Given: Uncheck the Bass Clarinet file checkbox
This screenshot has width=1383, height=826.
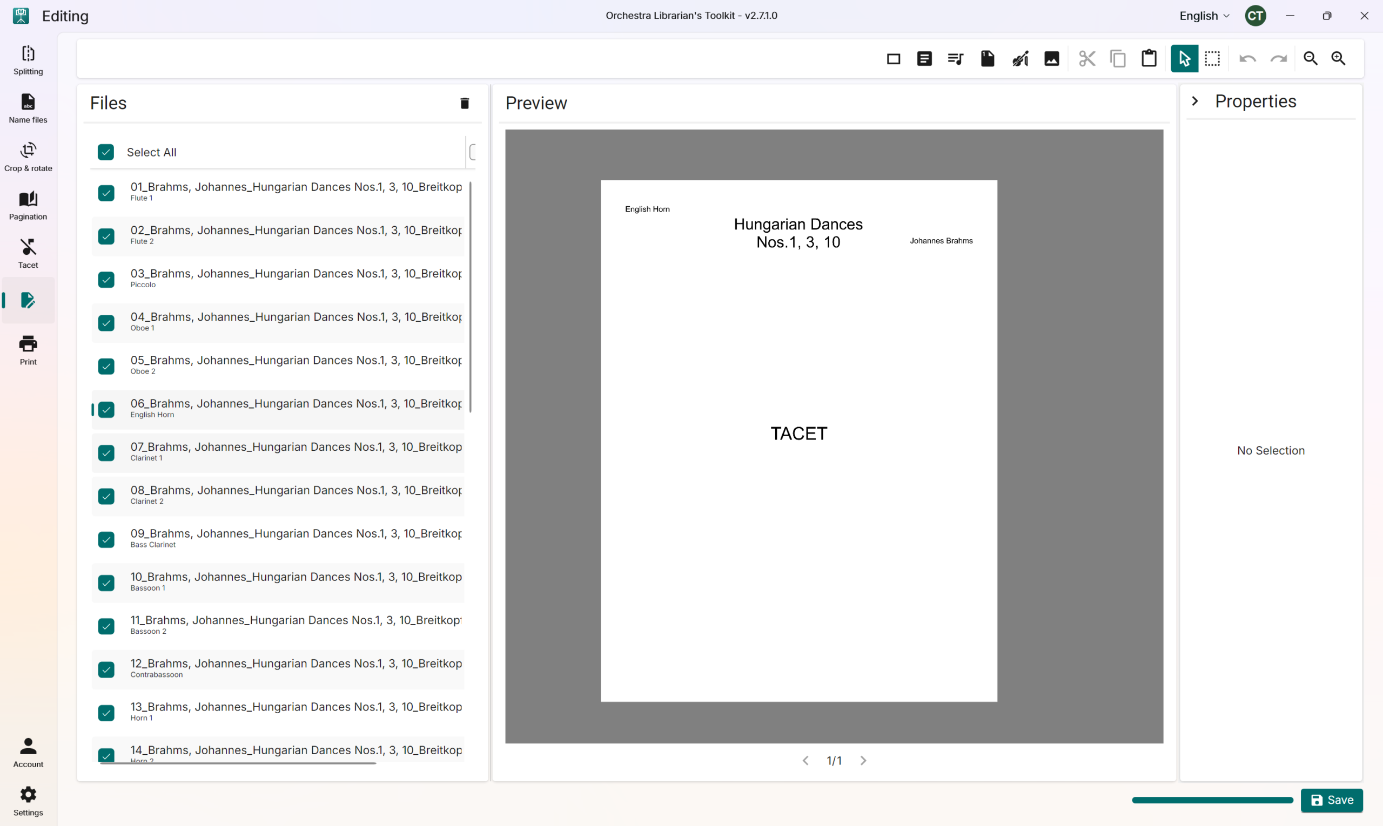Looking at the screenshot, I should point(106,540).
